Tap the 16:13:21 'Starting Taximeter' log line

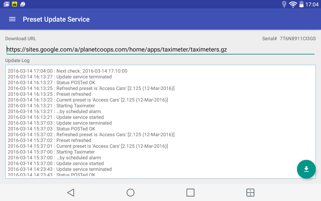[x=51, y=106]
